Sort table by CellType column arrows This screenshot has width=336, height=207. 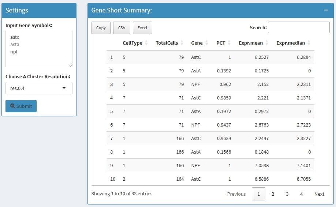146,43
